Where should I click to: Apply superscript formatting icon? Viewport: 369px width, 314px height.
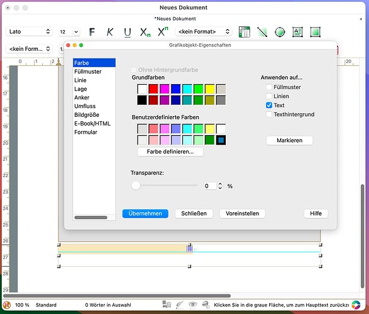(x=163, y=31)
